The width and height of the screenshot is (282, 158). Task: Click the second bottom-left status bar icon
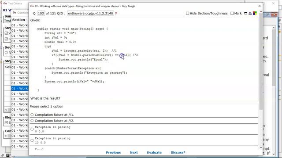click(7, 155)
